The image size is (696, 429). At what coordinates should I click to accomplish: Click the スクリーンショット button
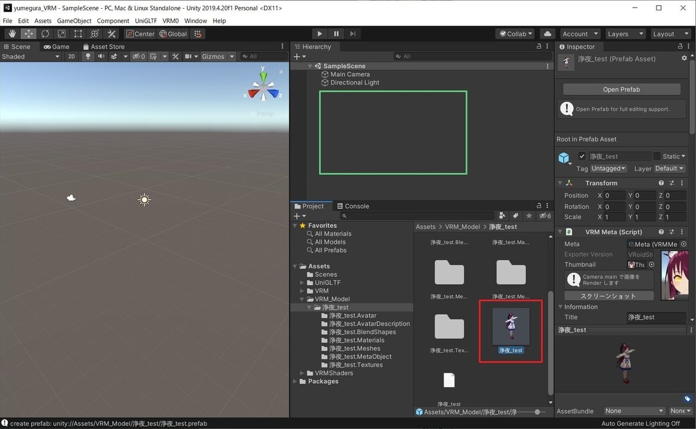point(608,296)
